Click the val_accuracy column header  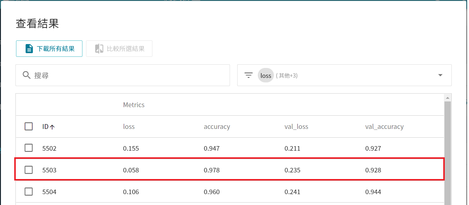coord(384,127)
